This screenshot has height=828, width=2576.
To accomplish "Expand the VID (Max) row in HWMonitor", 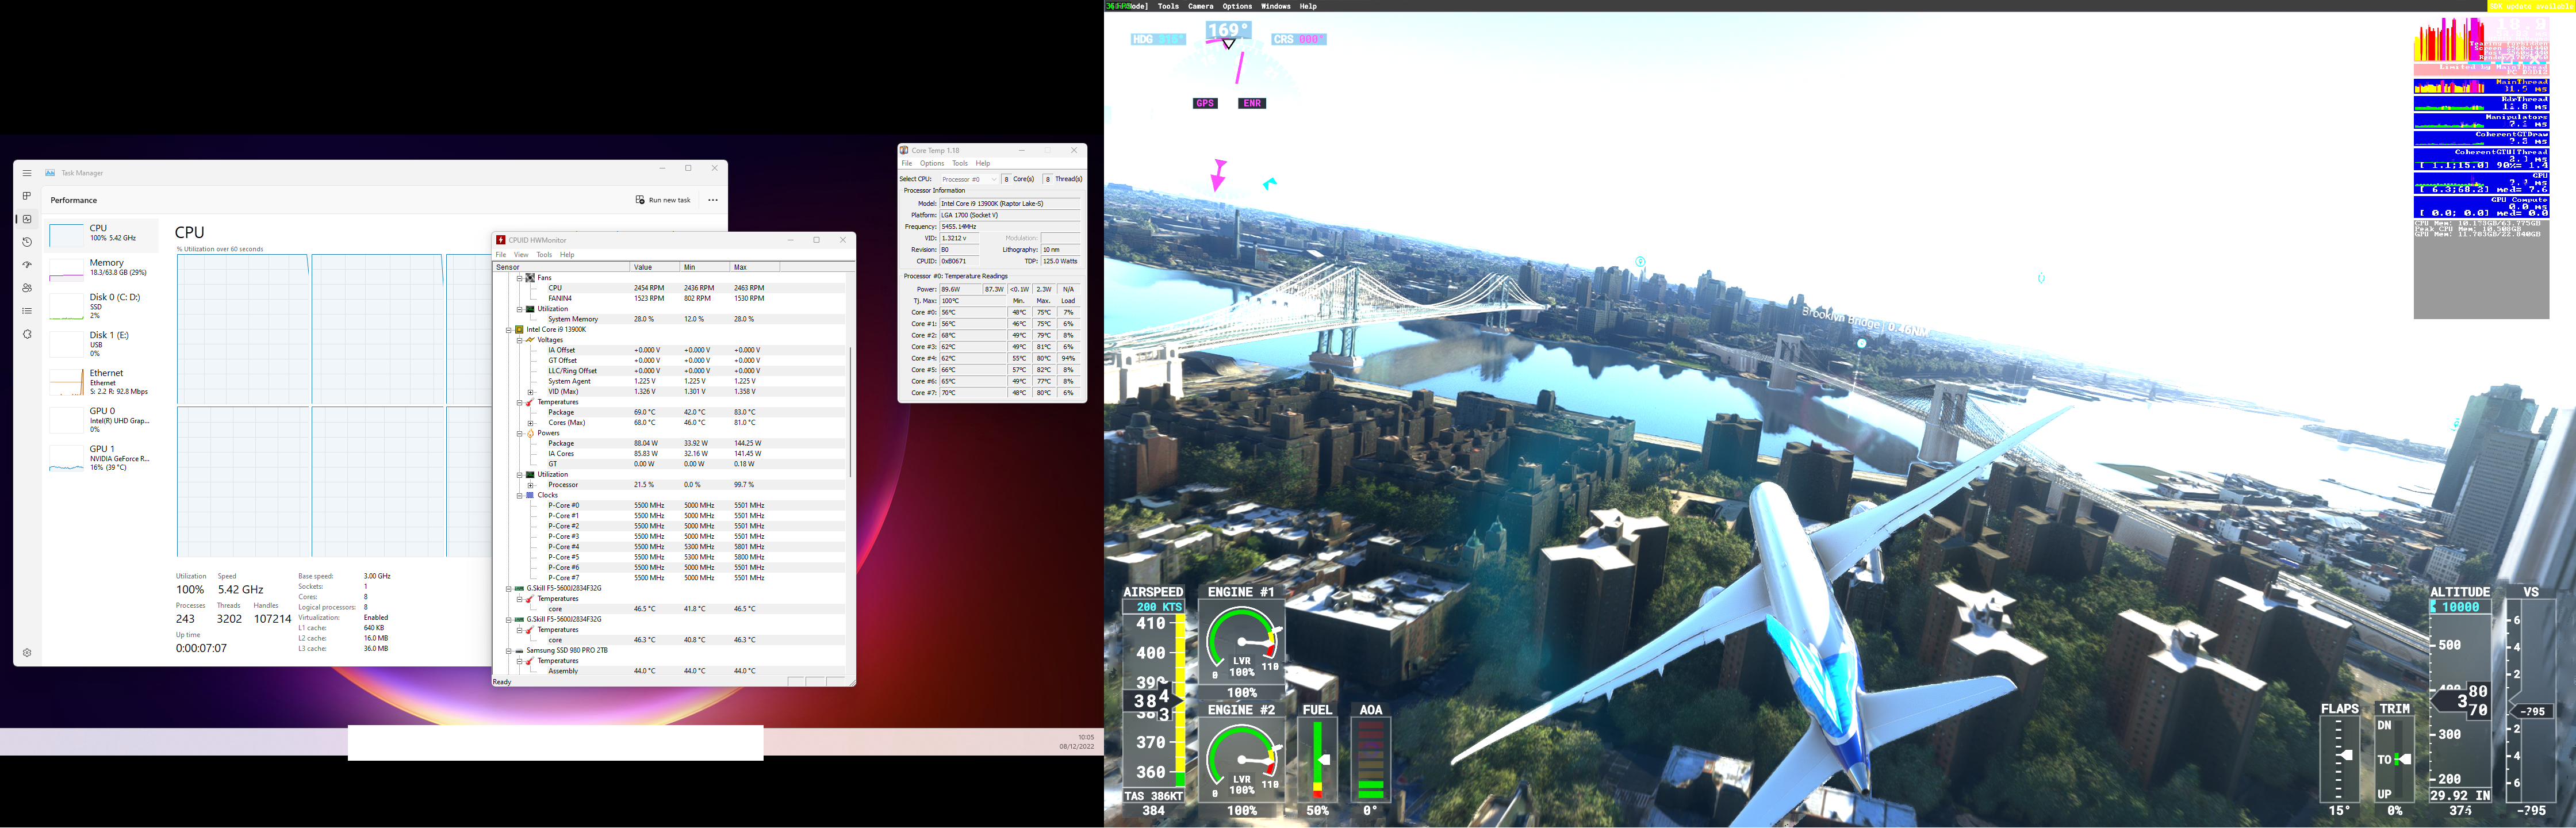I will coord(531,391).
